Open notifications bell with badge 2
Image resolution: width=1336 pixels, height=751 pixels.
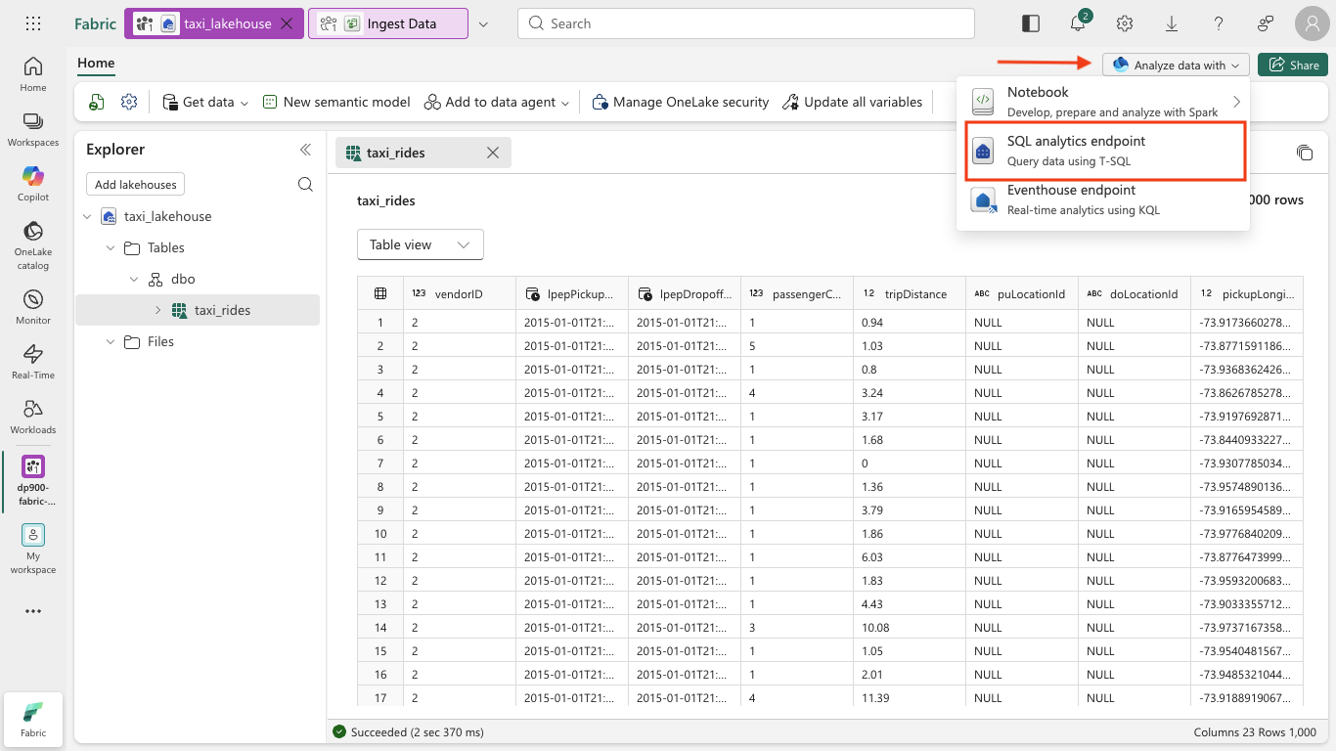[1078, 23]
